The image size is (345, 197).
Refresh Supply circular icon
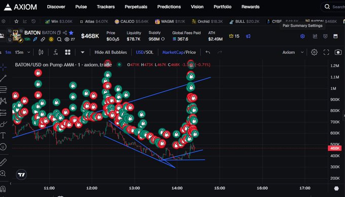point(163,39)
